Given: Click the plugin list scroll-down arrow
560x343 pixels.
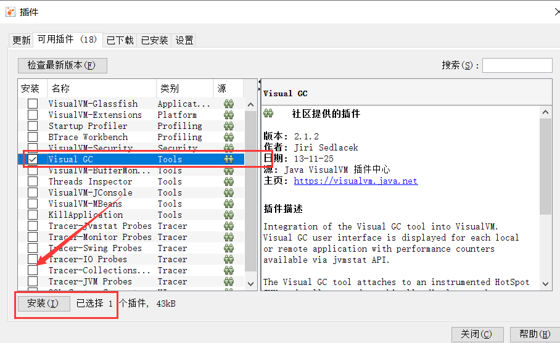Looking at the screenshot, I should tap(251, 284).
